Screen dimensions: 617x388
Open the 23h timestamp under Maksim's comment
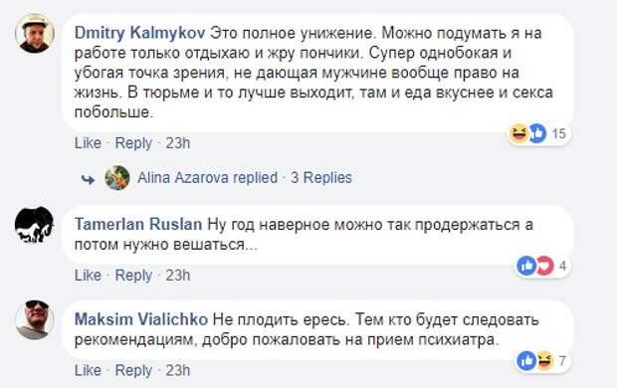pyautogui.click(x=178, y=370)
